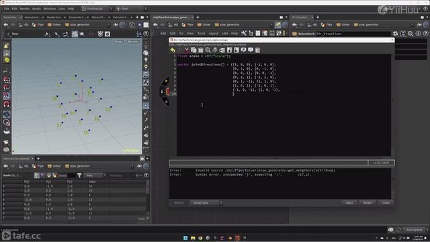Switch to the Scene View tab

coord(10,17)
